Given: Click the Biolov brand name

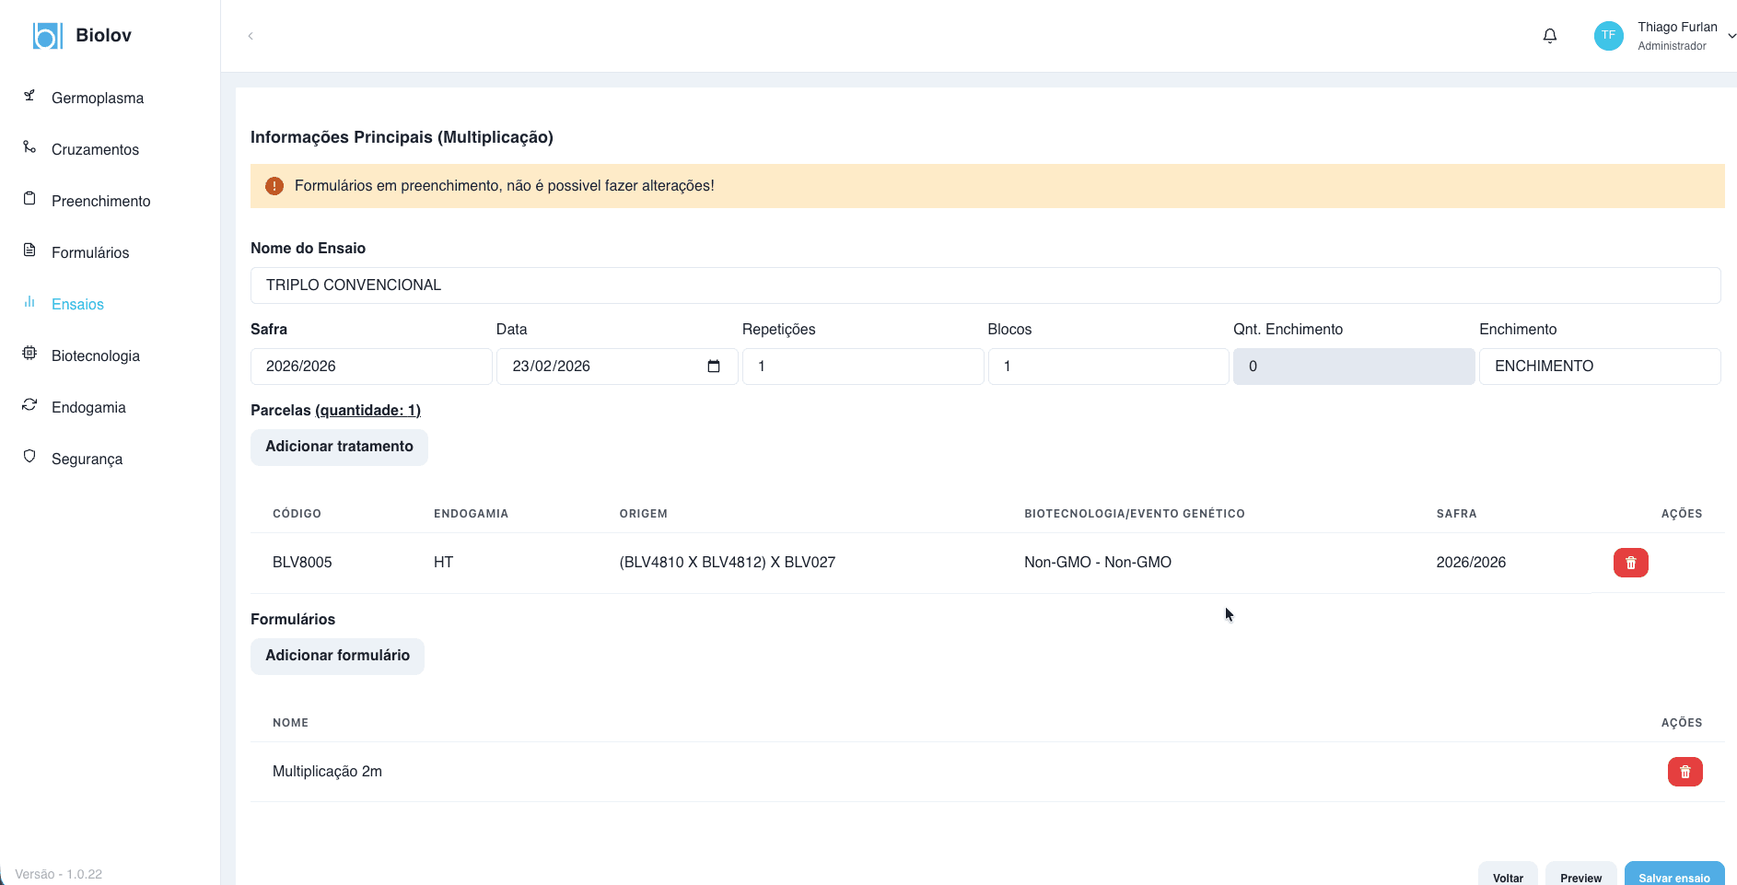Looking at the screenshot, I should point(103,35).
